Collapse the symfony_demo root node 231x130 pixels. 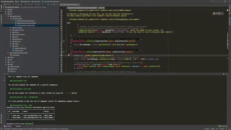[x=4, y=7]
